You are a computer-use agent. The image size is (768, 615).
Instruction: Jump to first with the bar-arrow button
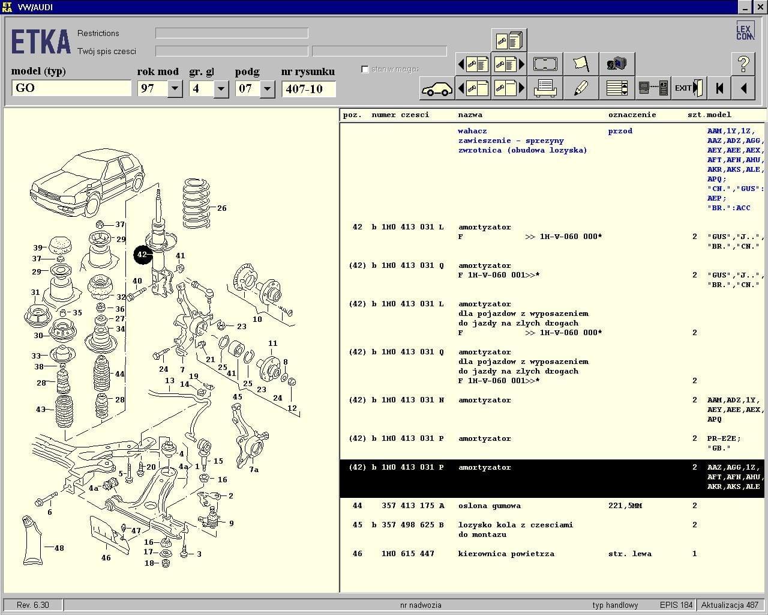tap(719, 88)
